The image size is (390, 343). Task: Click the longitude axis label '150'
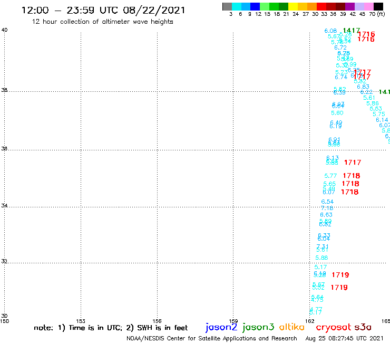click(4, 321)
